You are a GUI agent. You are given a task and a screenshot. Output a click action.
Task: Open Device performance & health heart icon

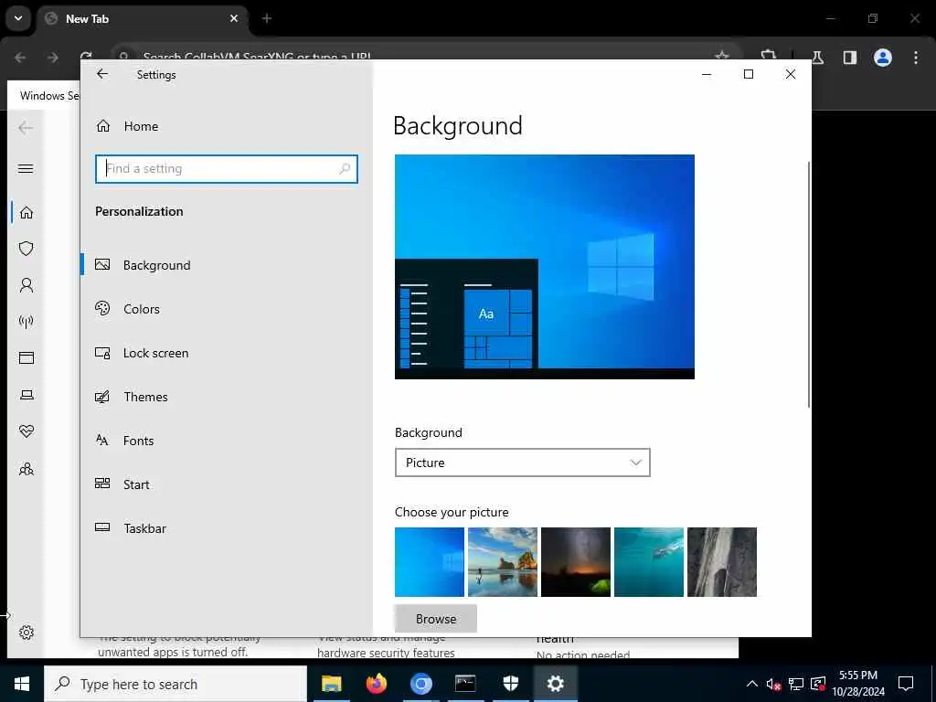click(27, 431)
